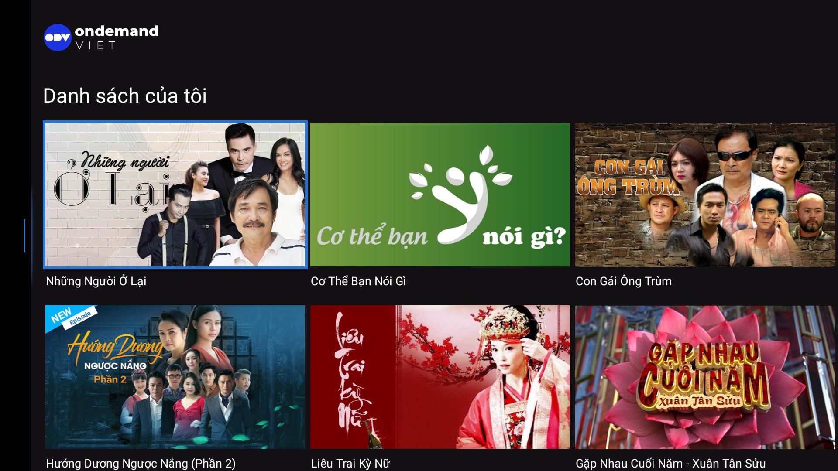Click Gặp Nhau Cuối Năm - Xuân Tân Sửu caption
Image resolution: width=838 pixels, height=471 pixels.
click(x=671, y=463)
